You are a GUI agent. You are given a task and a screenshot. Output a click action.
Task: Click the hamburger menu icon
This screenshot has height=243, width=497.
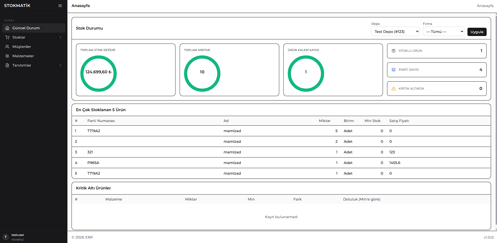tap(60, 5)
